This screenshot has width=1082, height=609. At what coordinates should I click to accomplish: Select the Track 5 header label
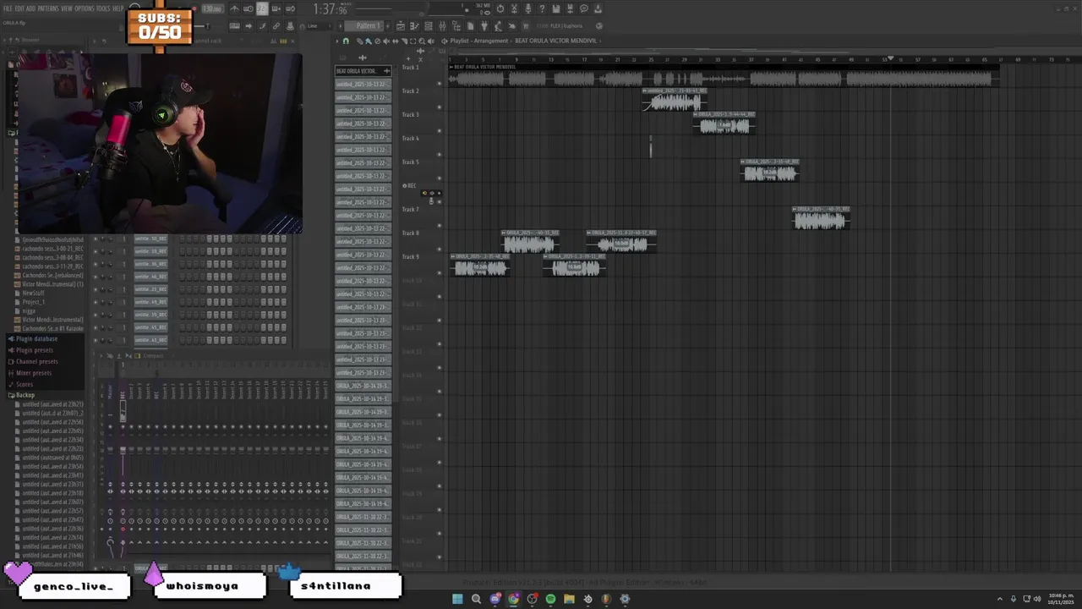[x=410, y=162]
